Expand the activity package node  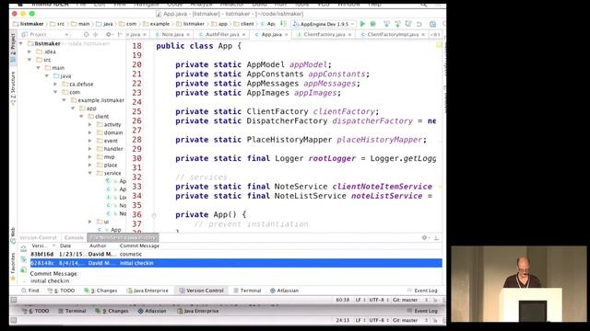(90, 125)
